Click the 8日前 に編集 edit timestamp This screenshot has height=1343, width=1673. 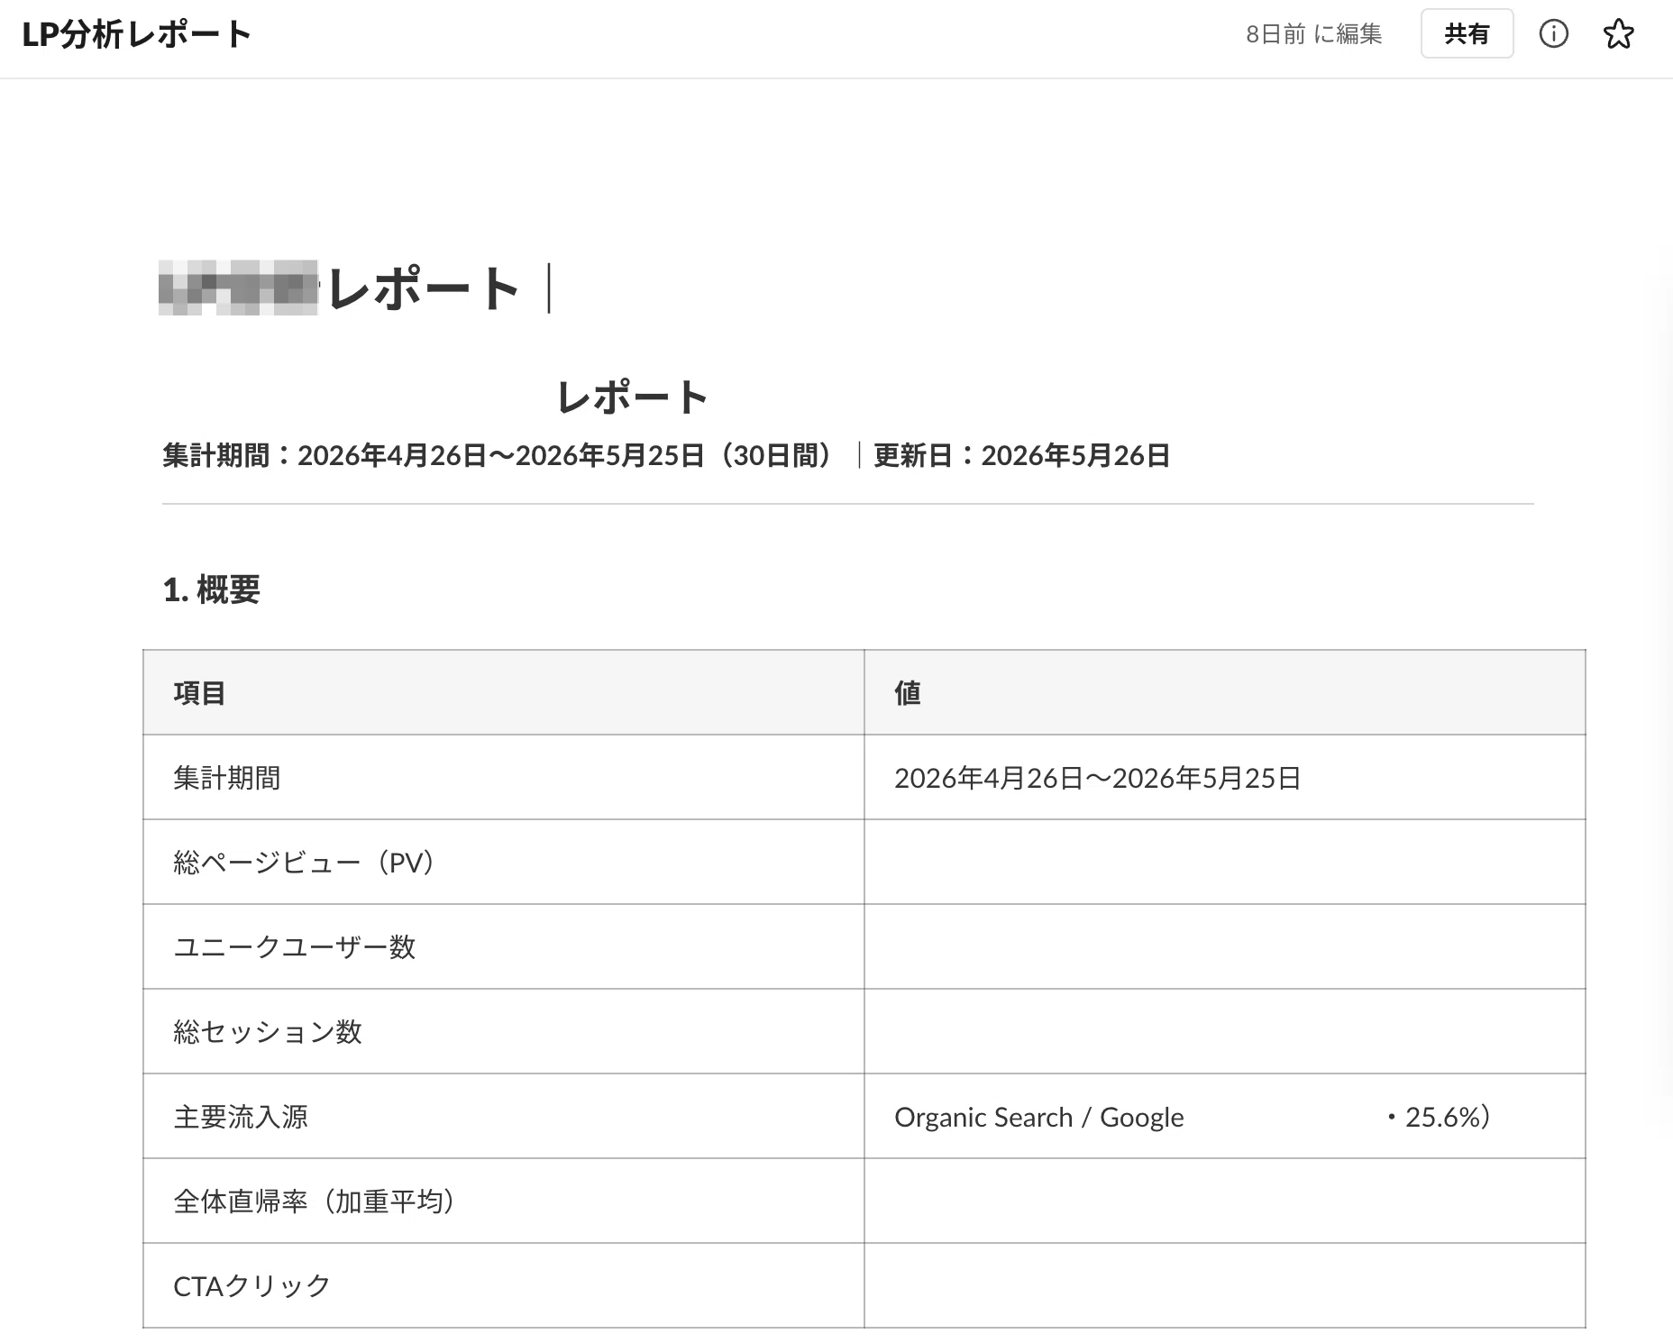coord(1313,34)
